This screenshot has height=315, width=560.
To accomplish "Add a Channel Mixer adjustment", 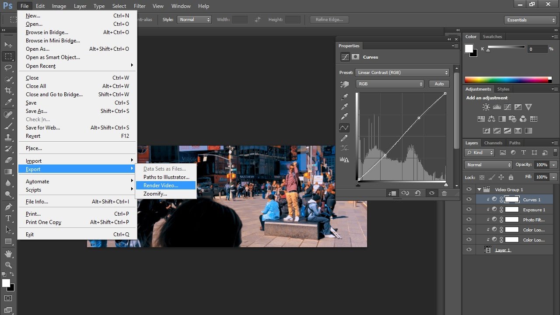I will coord(523,119).
